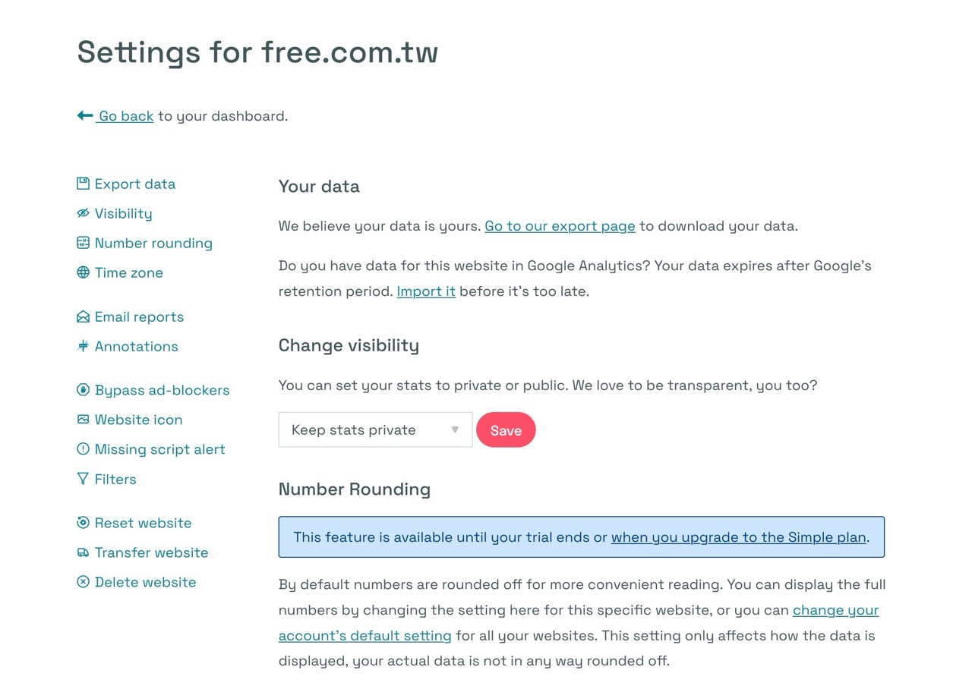972x689 pixels.
Task: Click the visibility dropdown arrow
Action: click(x=455, y=429)
